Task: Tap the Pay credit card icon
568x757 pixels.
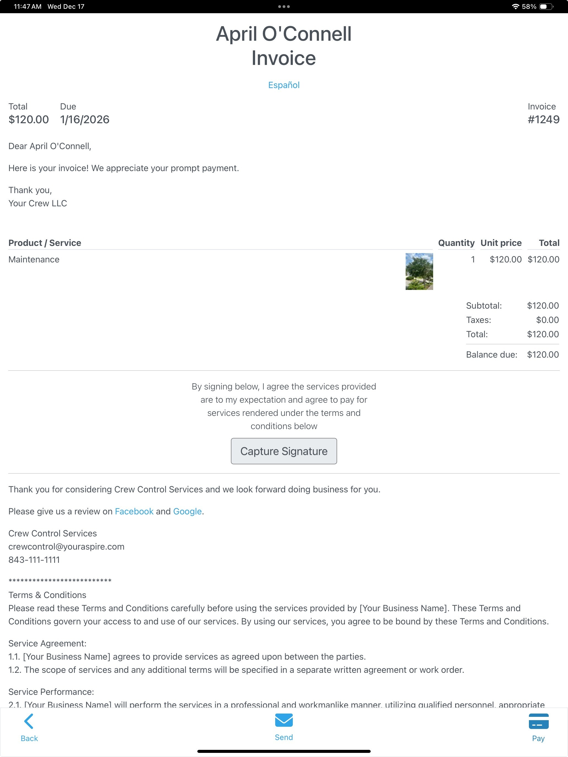Action: click(x=539, y=721)
